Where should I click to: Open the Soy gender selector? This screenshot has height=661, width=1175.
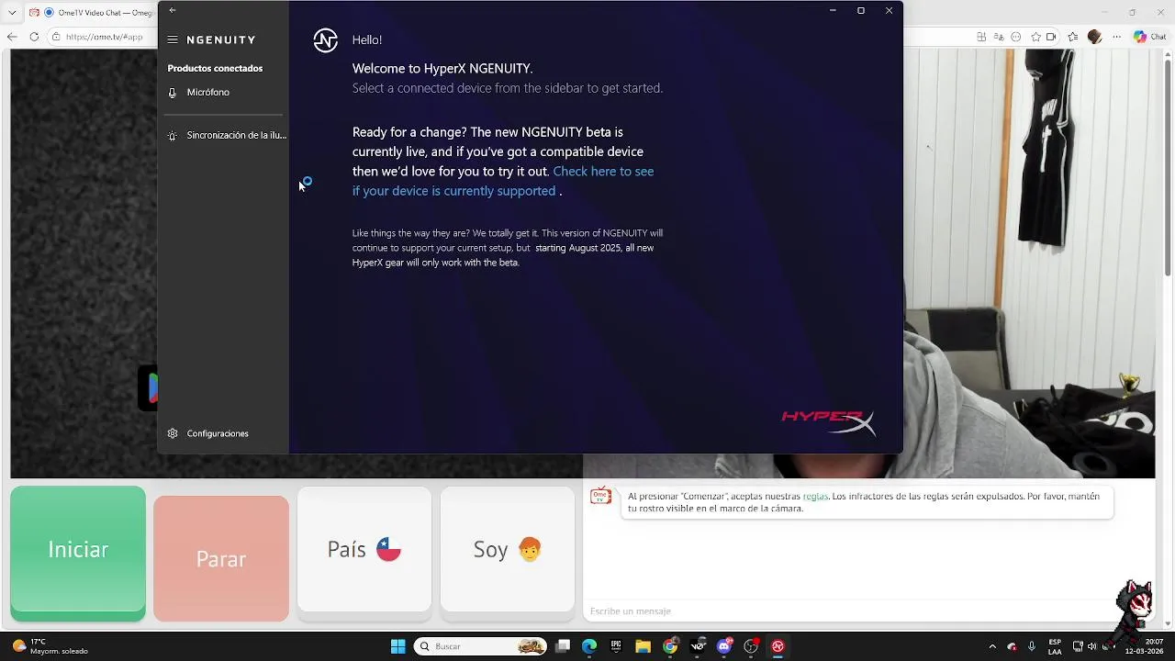coord(508,549)
